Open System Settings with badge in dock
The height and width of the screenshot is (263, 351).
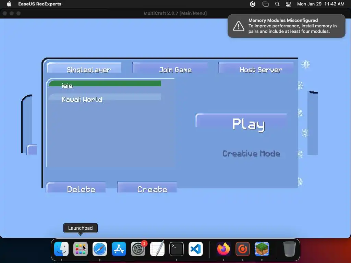[138, 249]
